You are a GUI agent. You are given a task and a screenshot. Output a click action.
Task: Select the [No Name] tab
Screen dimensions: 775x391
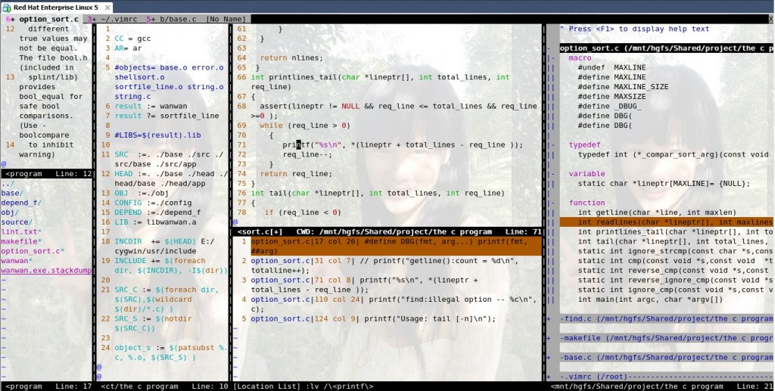226,18
